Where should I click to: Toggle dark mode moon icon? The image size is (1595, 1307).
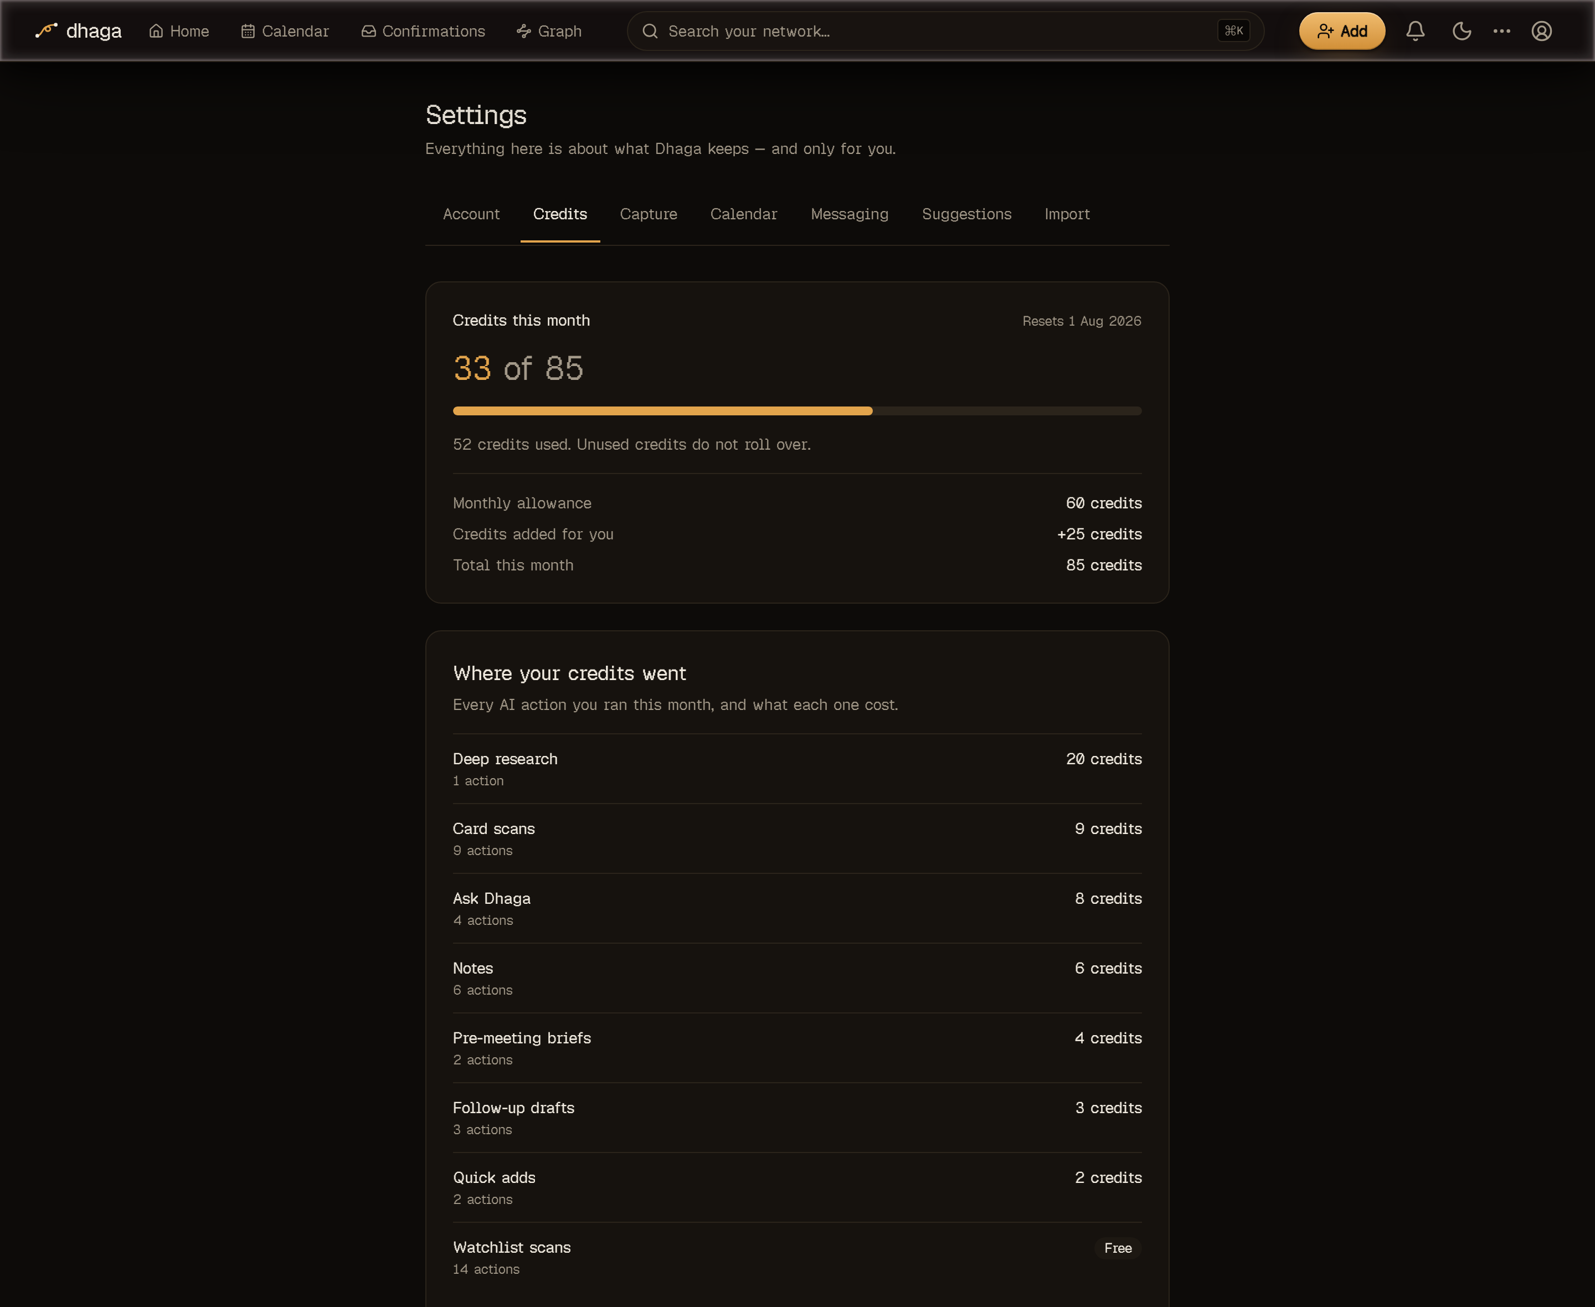point(1462,31)
